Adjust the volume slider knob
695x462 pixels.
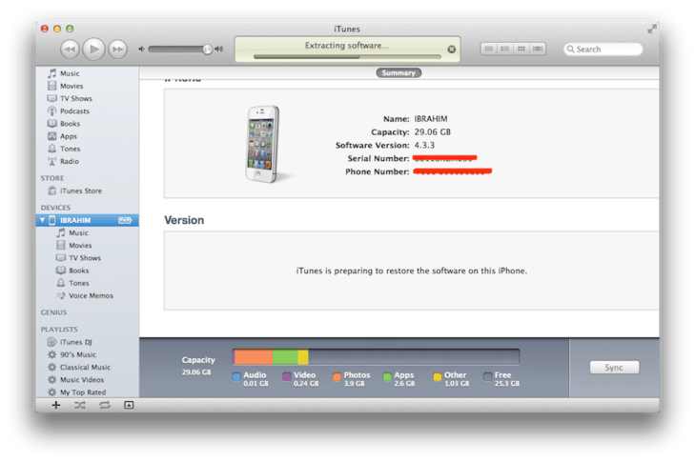pyautogui.click(x=208, y=49)
